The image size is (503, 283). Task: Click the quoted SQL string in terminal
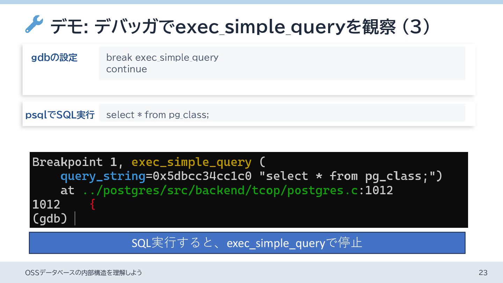[x=350, y=176]
